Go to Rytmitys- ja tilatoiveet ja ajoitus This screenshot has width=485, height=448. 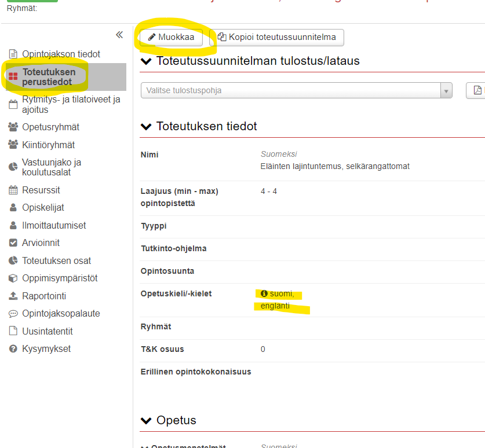71,104
